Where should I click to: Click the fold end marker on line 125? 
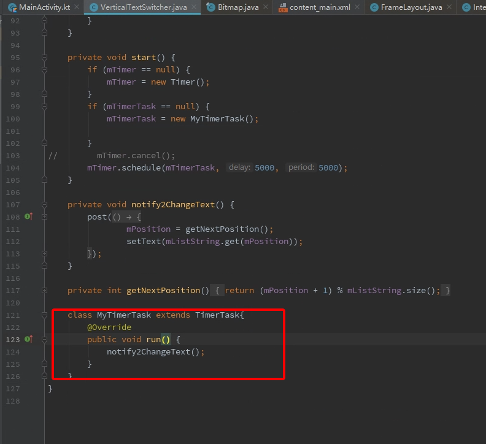tap(44, 364)
